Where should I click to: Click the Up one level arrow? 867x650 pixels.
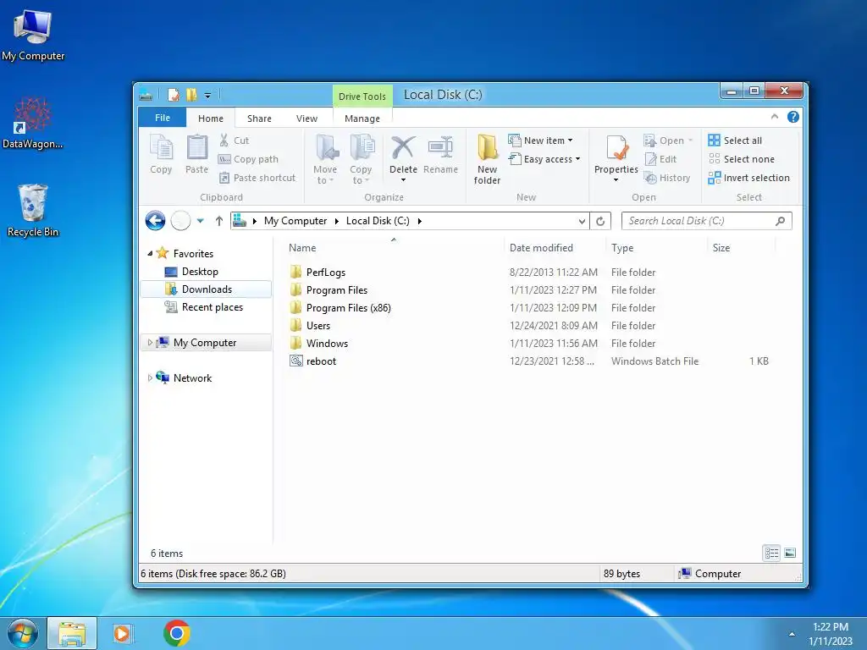pyautogui.click(x=219, y=221)
